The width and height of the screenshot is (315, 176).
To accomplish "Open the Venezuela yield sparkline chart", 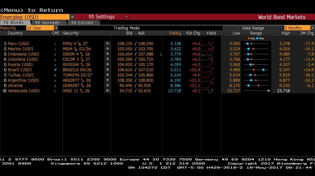I will point(208,91).
